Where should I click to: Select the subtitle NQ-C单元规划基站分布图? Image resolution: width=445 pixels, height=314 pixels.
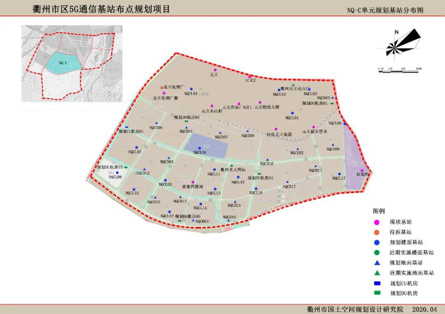(x=385, y=10)
